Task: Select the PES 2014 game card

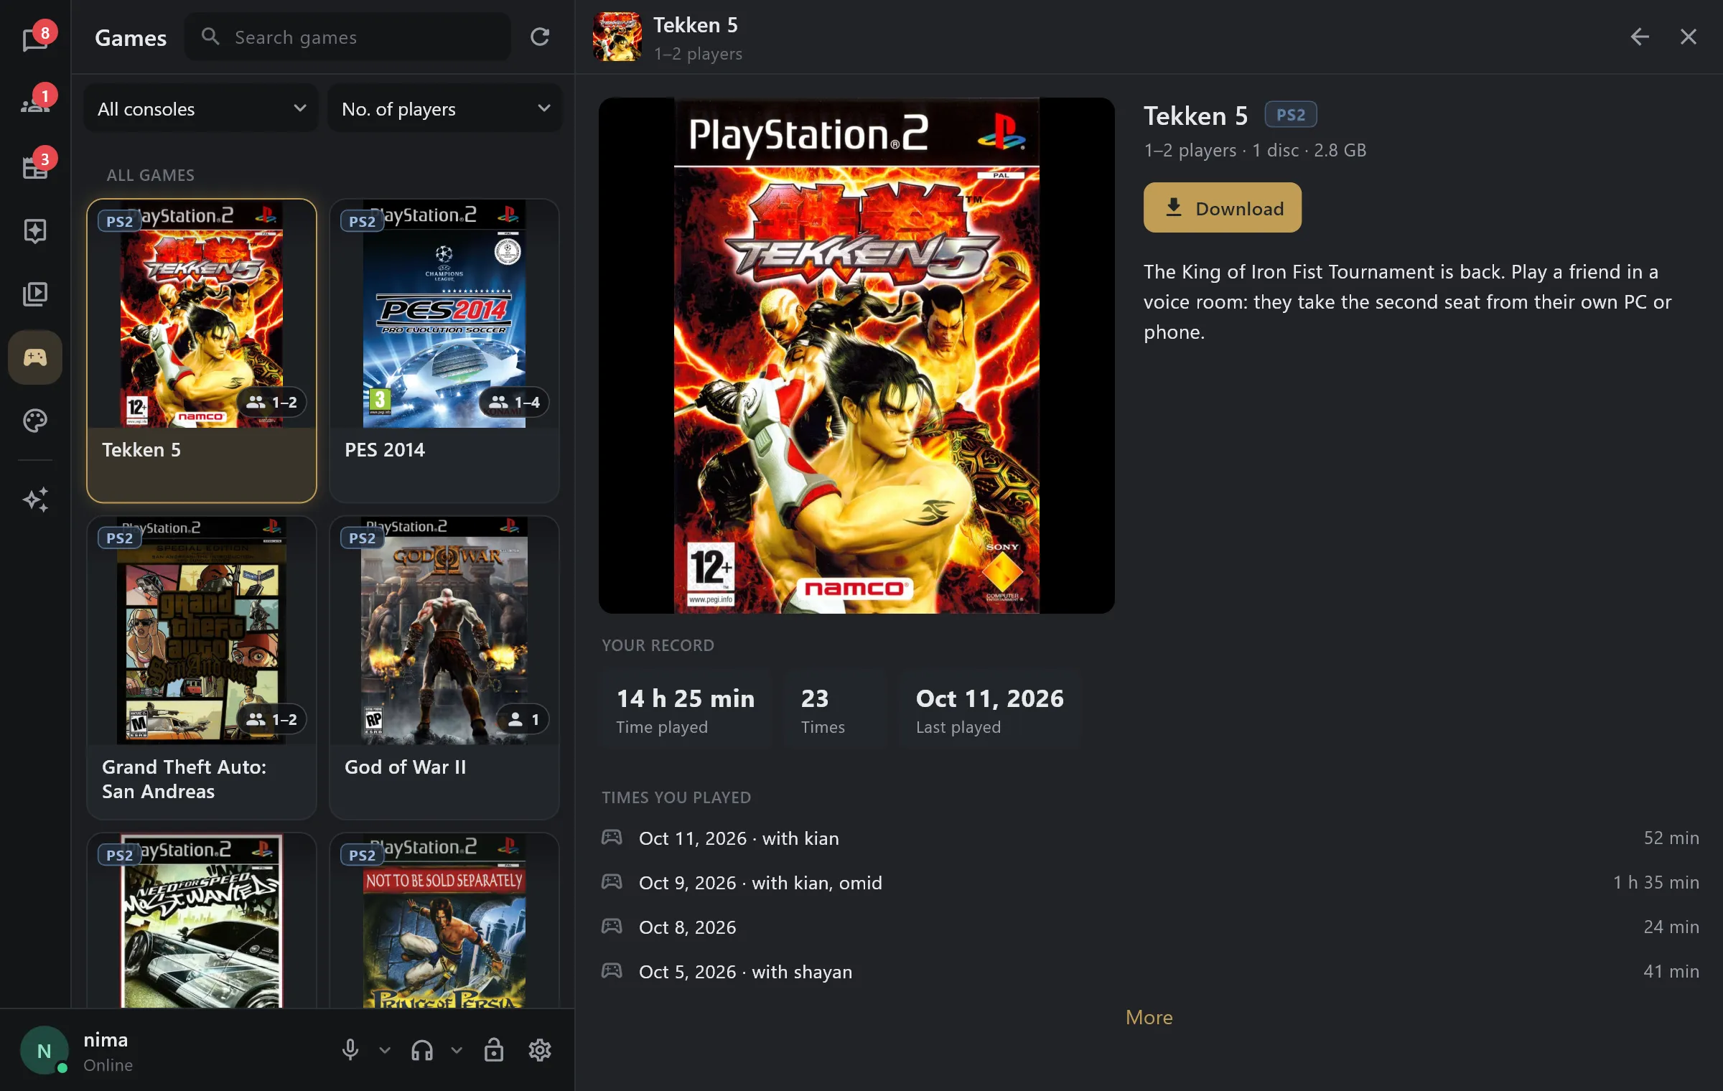Action: pos(444,351)
